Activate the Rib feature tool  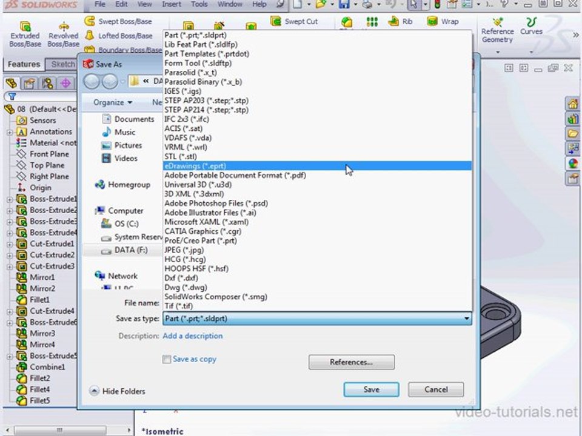[x=400, y=22]
